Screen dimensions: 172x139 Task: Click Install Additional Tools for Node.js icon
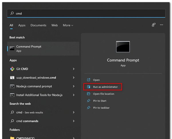point(12,95)
